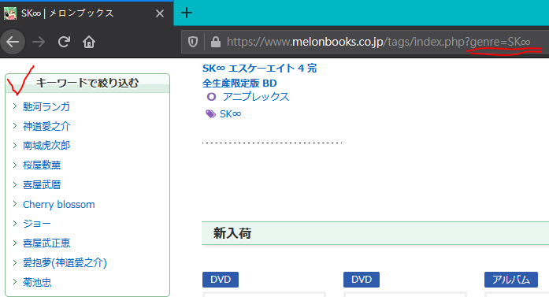Screen dimensions: 549x297
Task: Close the SK∞ メロンブックス tab
Action: click(160, 13)
